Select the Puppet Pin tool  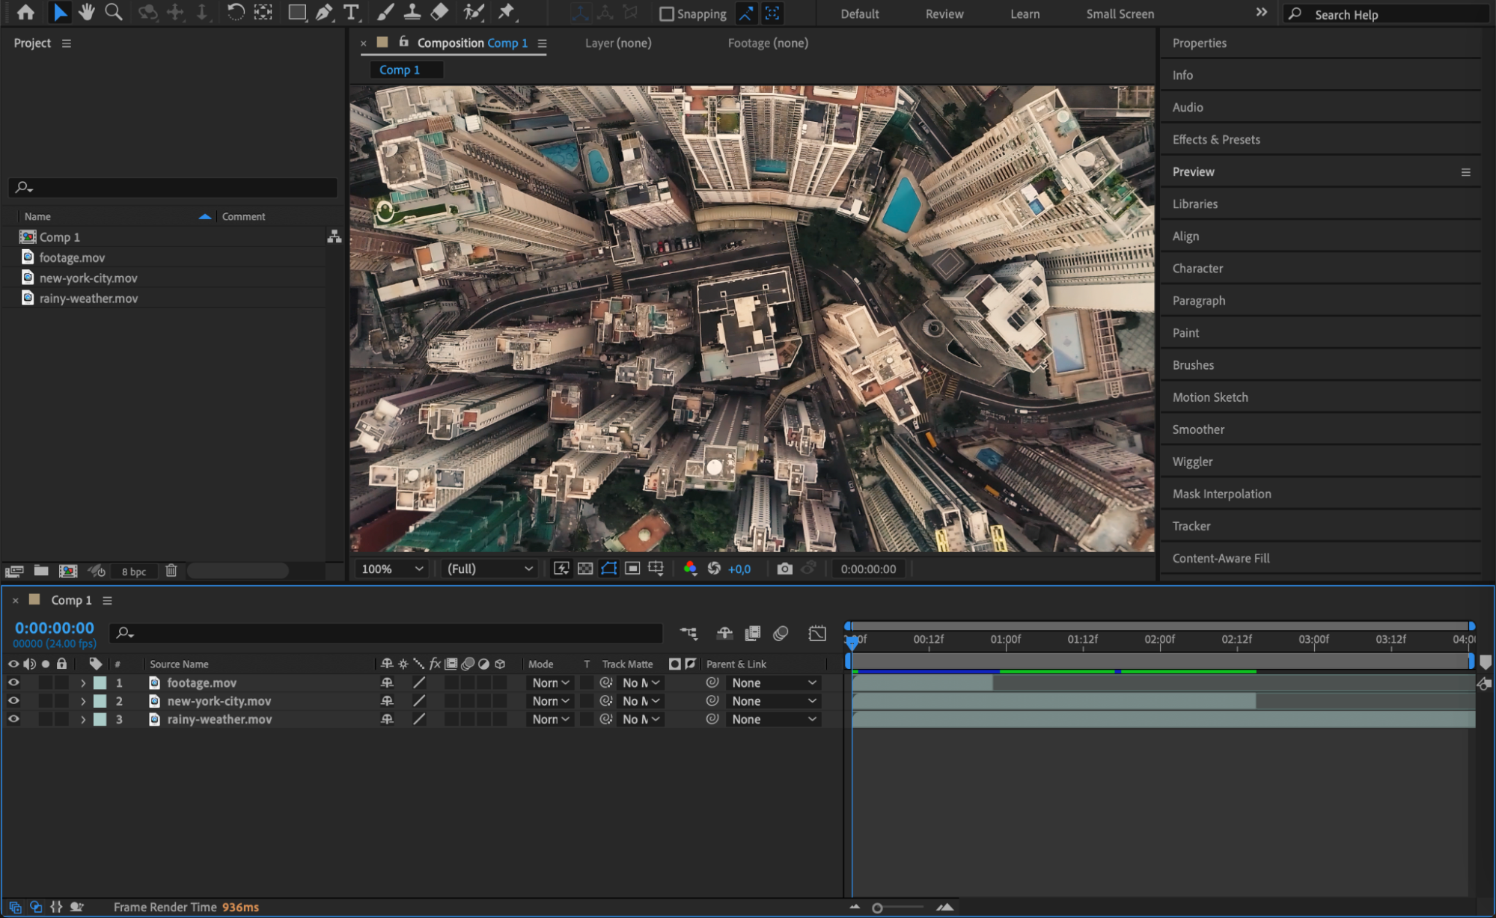(x=507, y=12)
